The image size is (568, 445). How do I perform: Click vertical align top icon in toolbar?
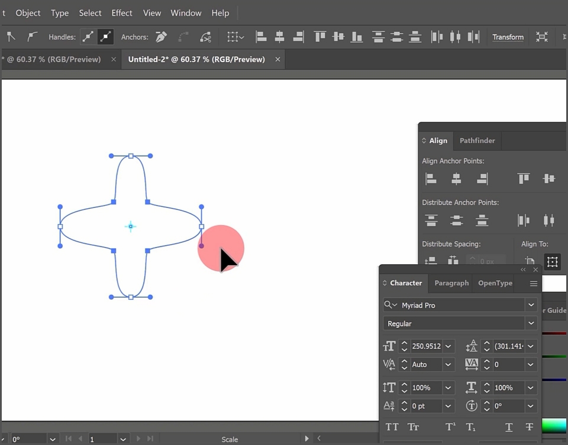[x=320, y=37]
